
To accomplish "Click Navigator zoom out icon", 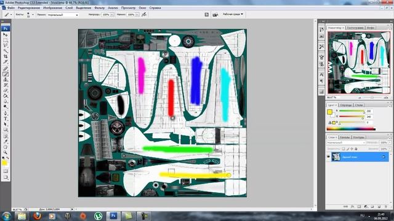I will [x=360, y=98].
